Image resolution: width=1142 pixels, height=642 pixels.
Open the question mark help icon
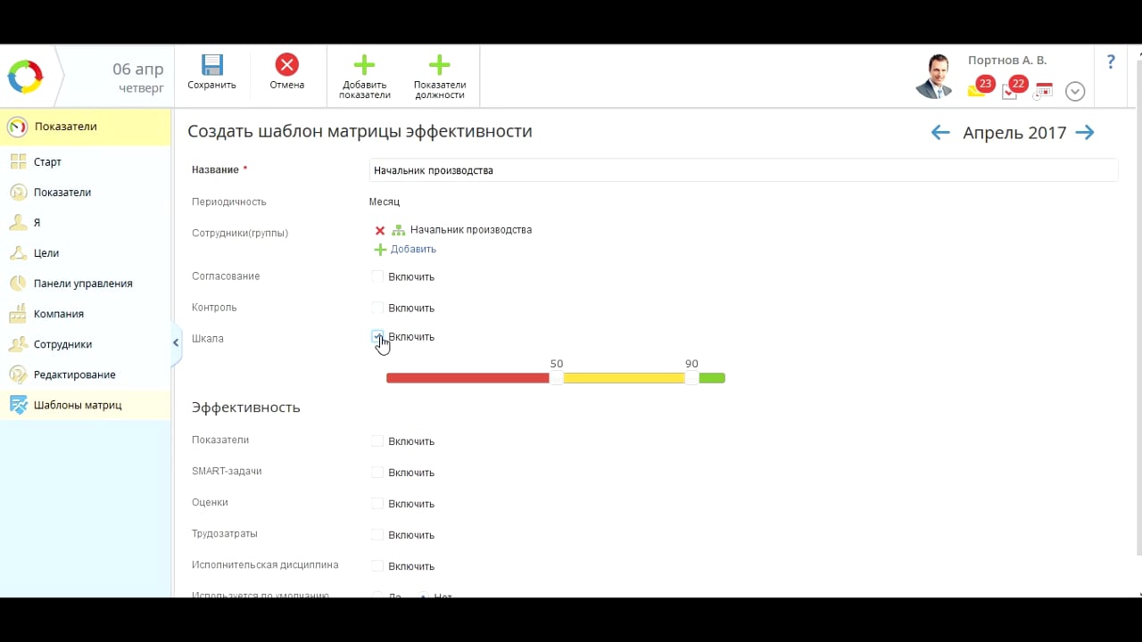1111,62
